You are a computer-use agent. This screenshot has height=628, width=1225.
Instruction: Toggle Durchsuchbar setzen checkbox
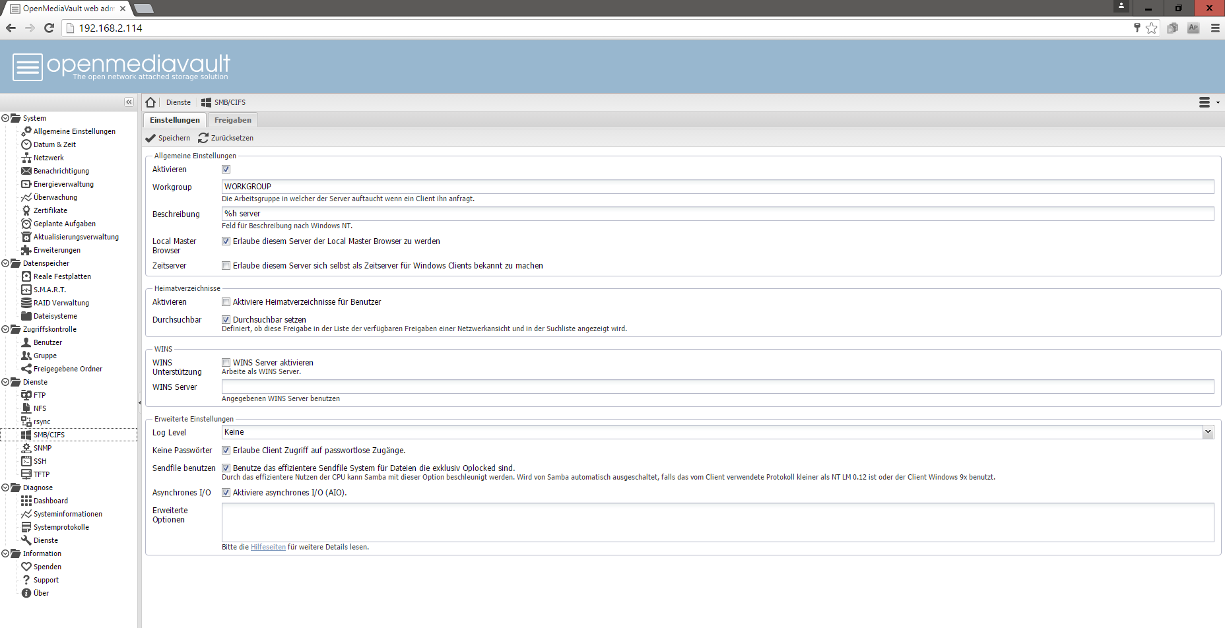coord(226,320)
